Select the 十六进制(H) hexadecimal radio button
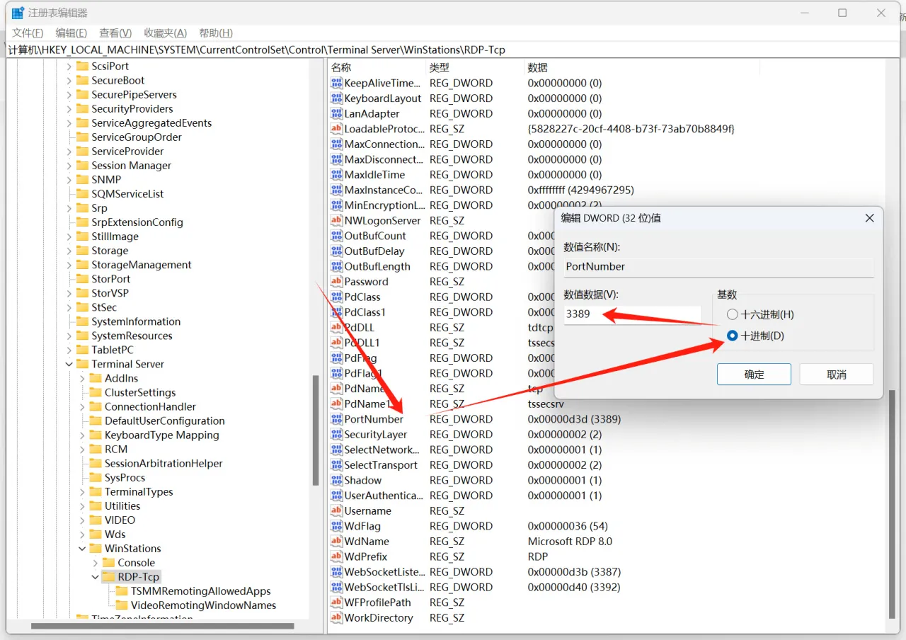This screenshot has width=906, height=640. pos(732,314)
